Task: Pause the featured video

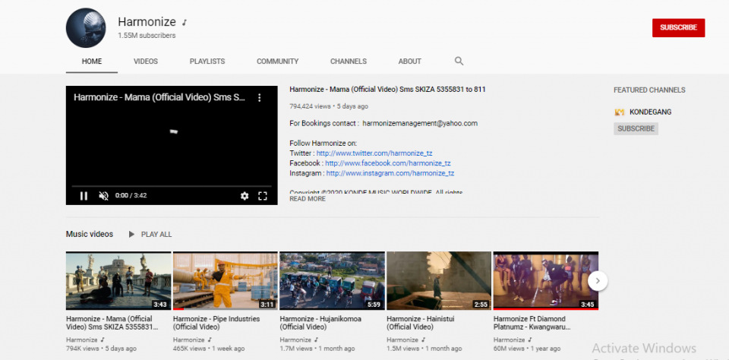Action: click(x=84, y=196)
